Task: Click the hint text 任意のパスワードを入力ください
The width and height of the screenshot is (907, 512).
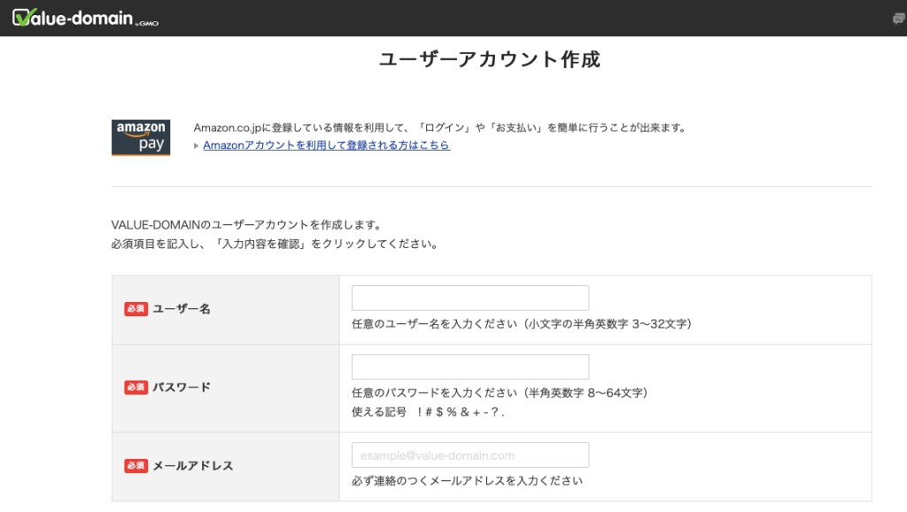Action: 500,392
